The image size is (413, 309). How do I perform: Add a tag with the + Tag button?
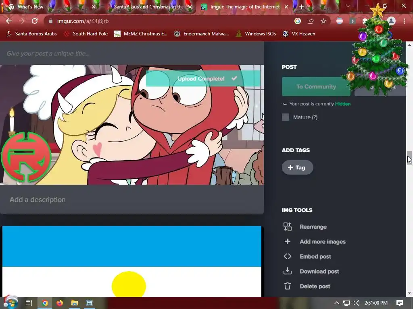point(297,167)
